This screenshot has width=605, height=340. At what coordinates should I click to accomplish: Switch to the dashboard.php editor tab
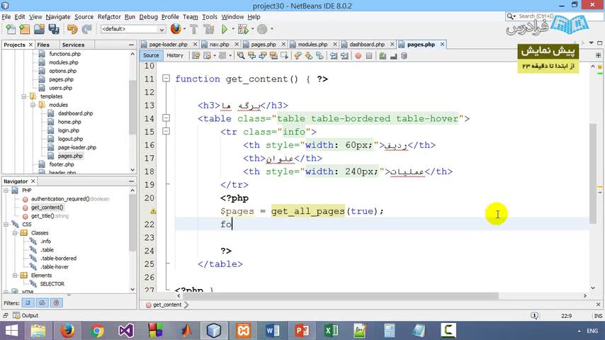(366, 44)
